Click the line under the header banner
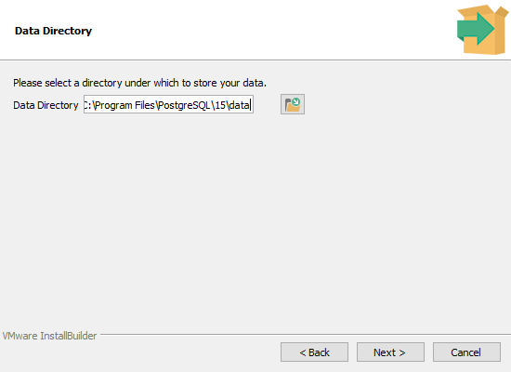This screenshot has width=511, height=372. coord(255,60)
